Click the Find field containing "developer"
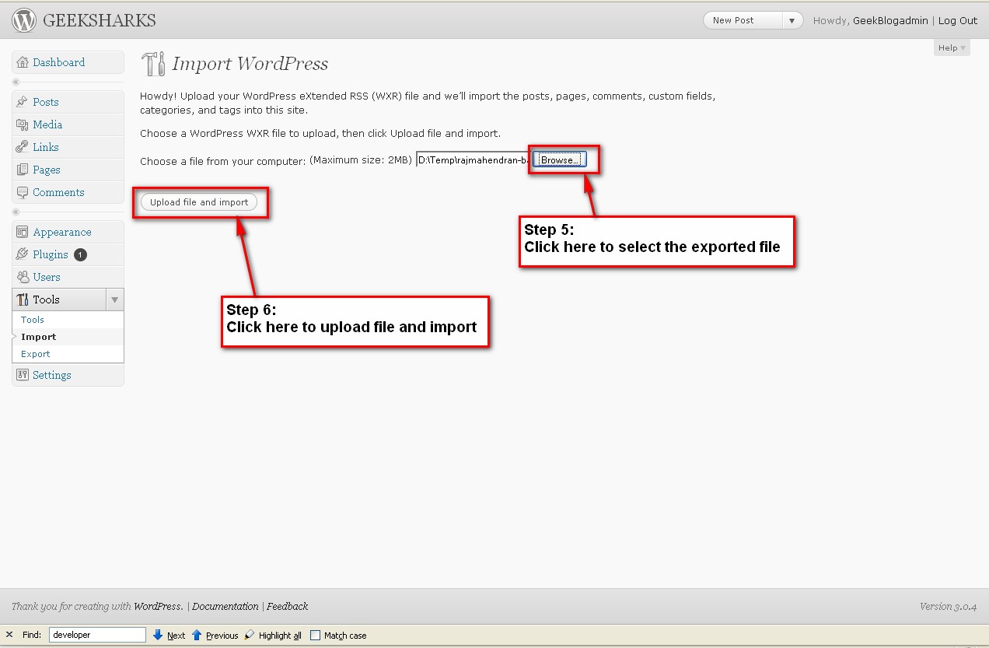This screenshot has height=648, width=989. coord(97,635)
